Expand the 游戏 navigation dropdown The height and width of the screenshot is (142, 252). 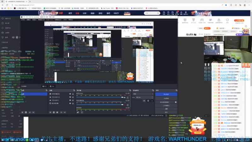[x=100, y=13]
